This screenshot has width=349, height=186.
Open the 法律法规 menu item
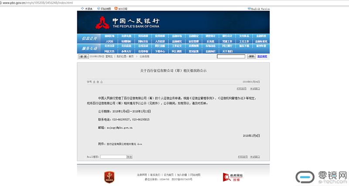pyautogui.click(x=126, y=36)
